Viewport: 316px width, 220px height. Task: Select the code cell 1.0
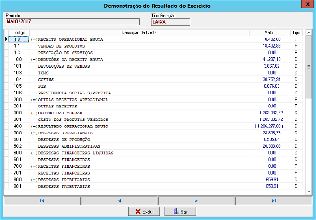(x=19, y=39)
